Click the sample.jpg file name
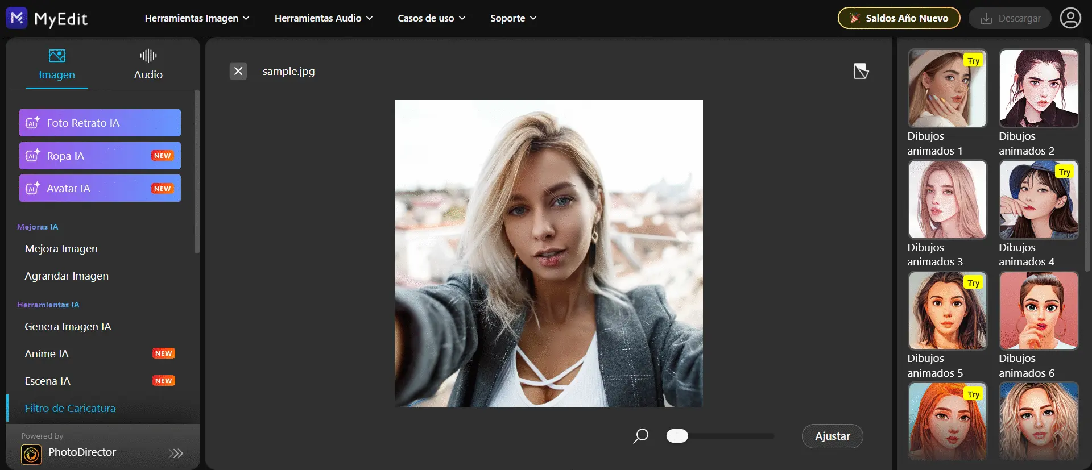This screenshot has height=470, width=1092. pyautogui.click(x=288, y=71)
